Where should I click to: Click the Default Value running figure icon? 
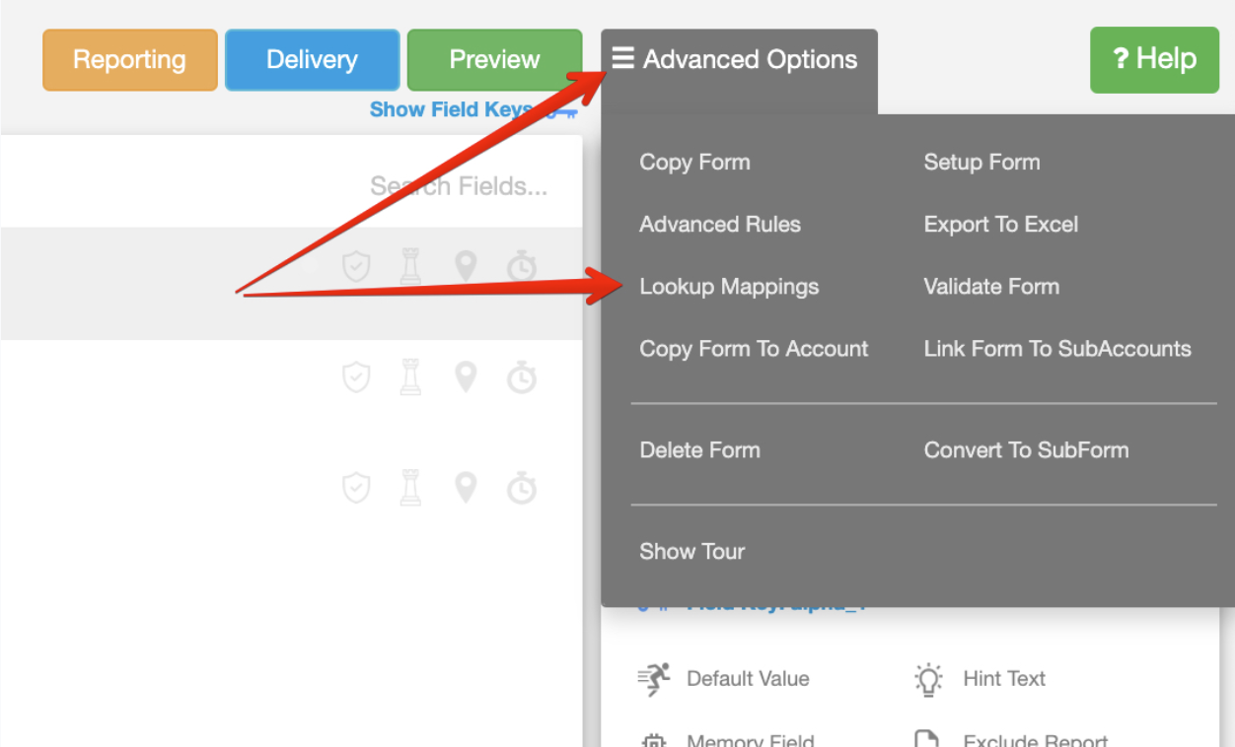[x=656, y=678]
